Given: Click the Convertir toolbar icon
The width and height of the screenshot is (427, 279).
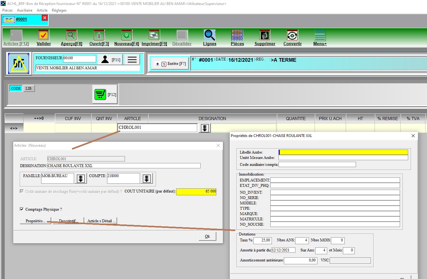Looking at the screenshot, I should point(292,35).
